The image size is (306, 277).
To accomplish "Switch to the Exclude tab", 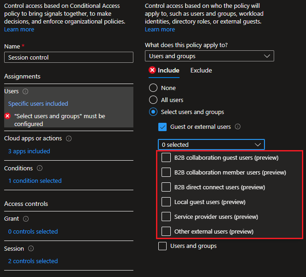I will tap(201, 70).
